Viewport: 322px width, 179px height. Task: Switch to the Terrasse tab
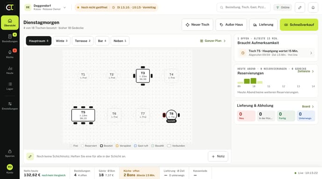pyautogui.click(x=82, y=41)
